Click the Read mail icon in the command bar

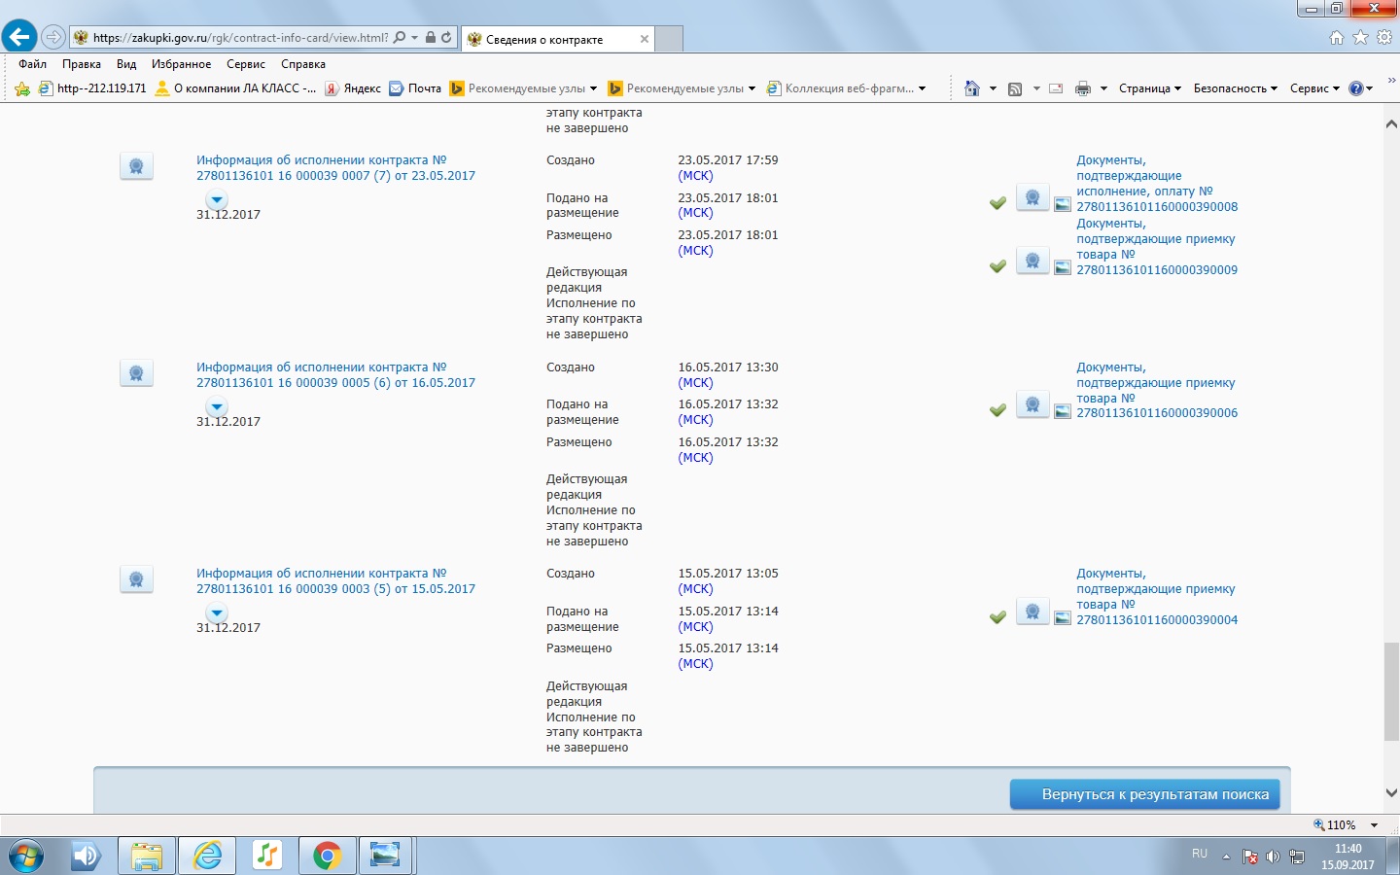1056,88
